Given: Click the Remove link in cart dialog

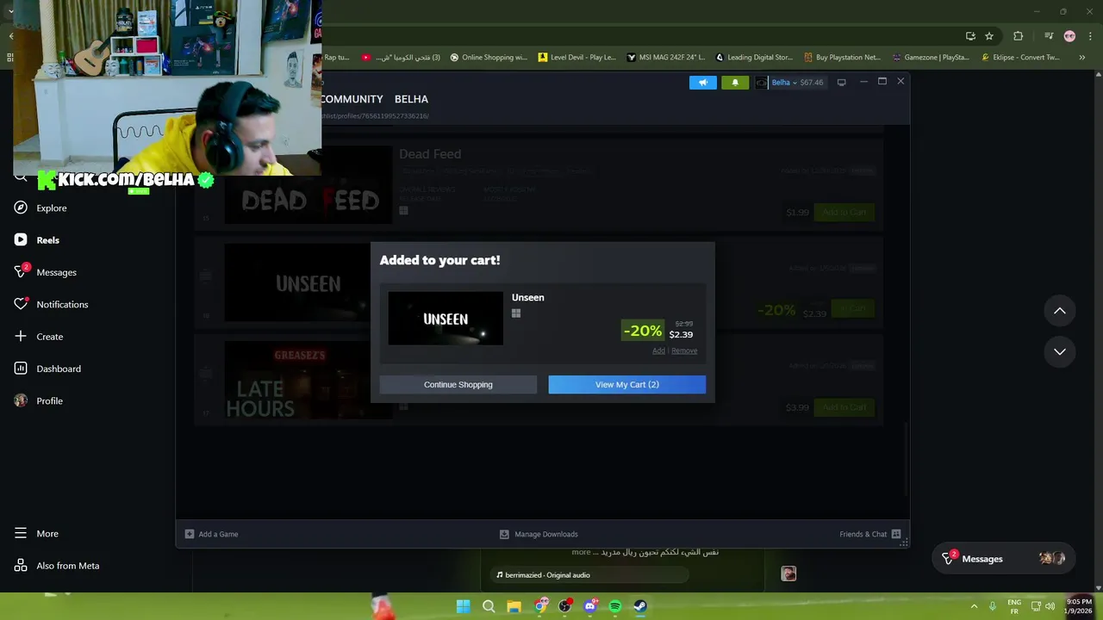Looking at the screenshot, I should pyautogui.click(x=684, y=350).
